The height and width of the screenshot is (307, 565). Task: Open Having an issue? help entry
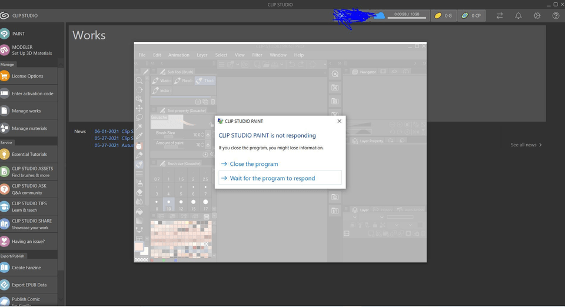[x=29, y=241]
